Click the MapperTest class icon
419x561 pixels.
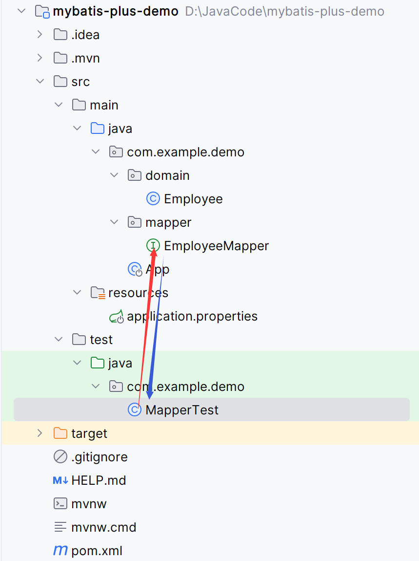point(134,410)
